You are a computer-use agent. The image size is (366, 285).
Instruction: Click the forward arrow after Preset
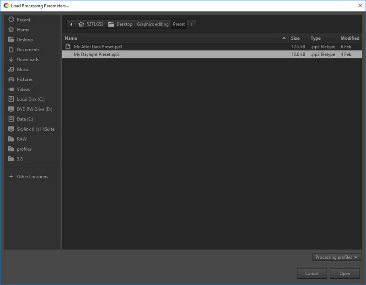(x=191, y=24)
